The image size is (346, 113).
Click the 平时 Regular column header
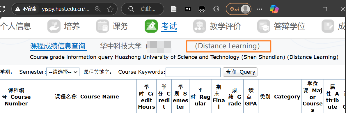click(200, 97)
